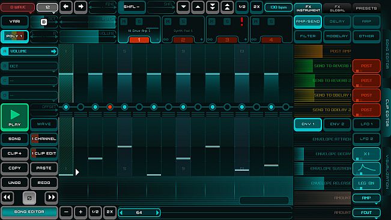
Task: Click the UNDO button
Action: point(14,183)
